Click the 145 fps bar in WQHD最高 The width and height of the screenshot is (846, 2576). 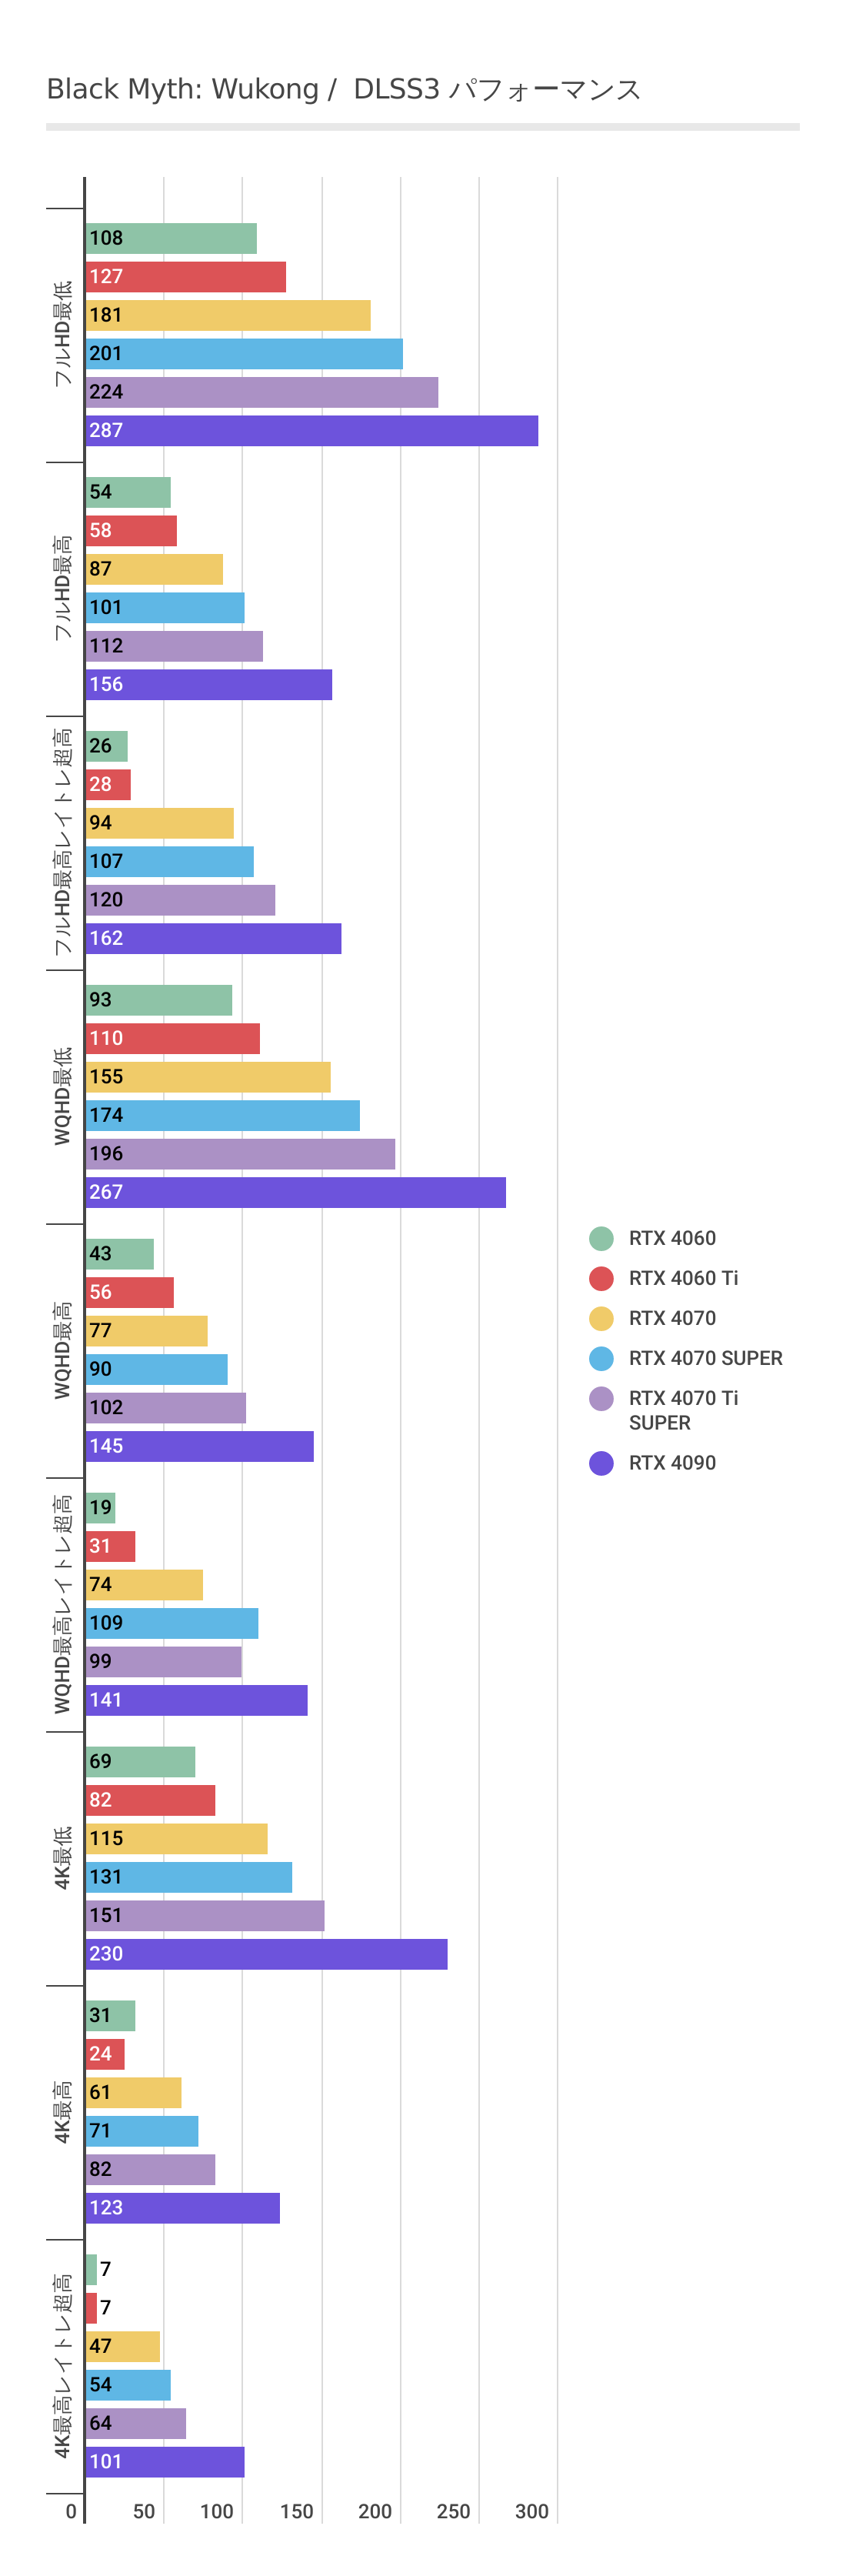point(200,1446)
